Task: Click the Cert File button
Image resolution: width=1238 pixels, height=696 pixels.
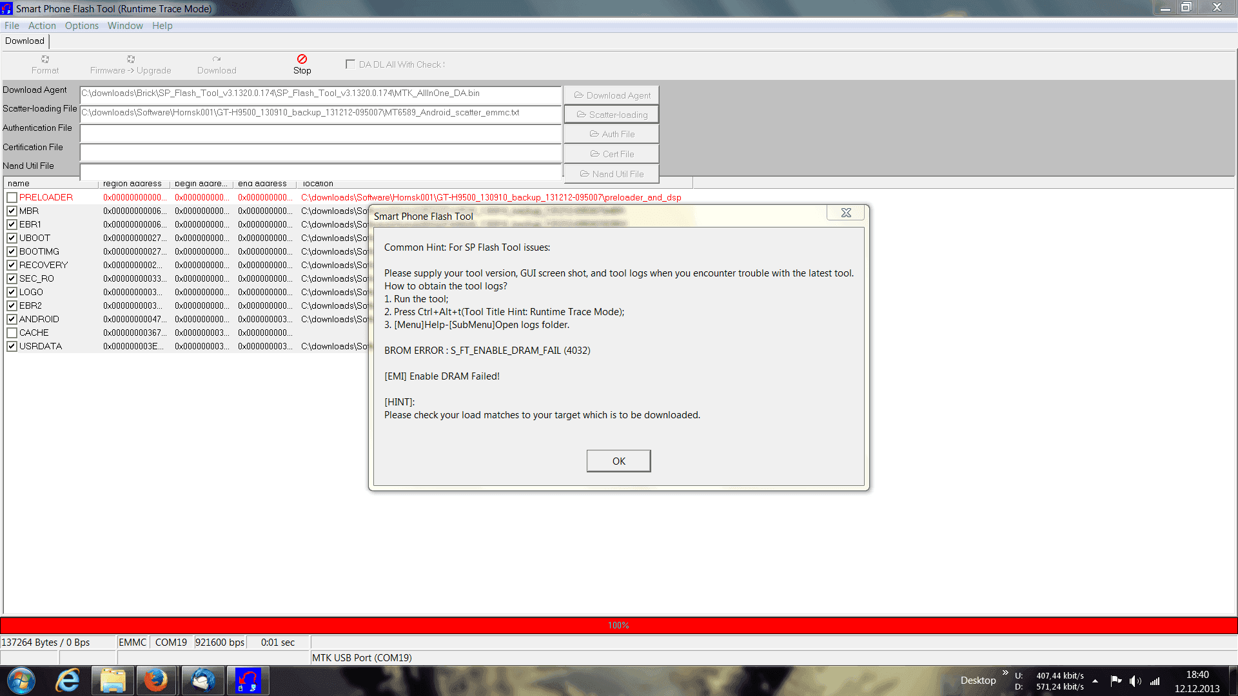Action: tap(611, 154)
